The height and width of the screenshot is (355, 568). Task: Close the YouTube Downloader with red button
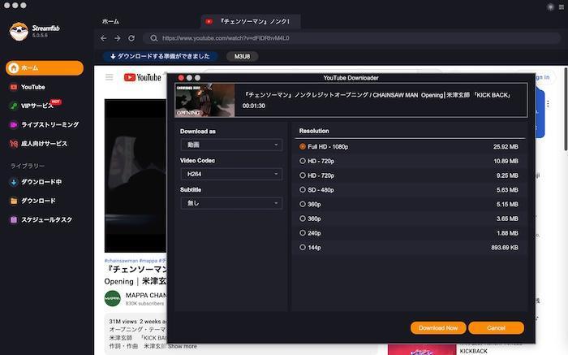click(x=181, y=78)
